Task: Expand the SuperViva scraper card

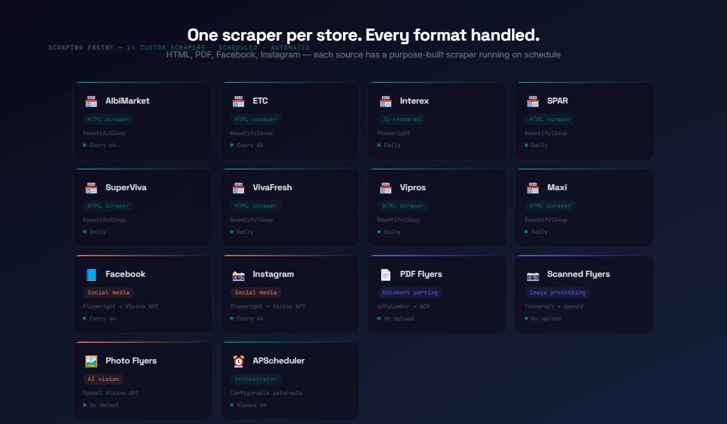Action: (142, 207)
